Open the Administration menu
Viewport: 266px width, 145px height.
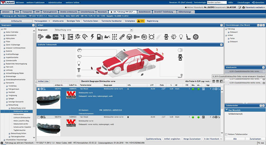pyautogui.click(x=55, y=3)
